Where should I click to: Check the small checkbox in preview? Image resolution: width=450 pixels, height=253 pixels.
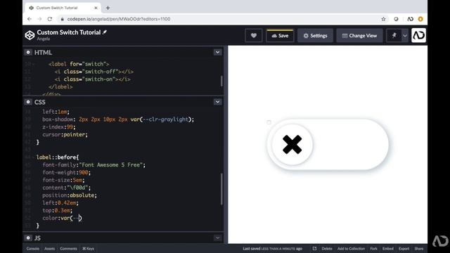pyautogui.click(x=269, y=122)
